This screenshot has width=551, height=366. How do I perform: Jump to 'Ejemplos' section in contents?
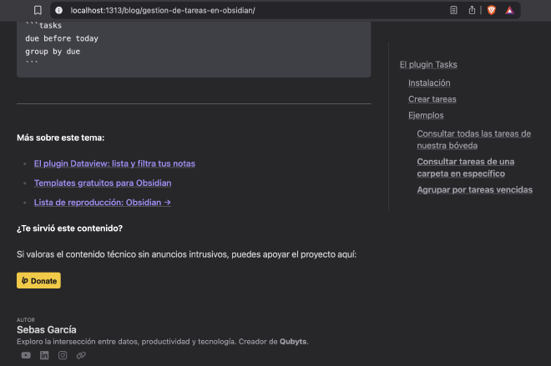pyautogui.click(x=426, y=115)
